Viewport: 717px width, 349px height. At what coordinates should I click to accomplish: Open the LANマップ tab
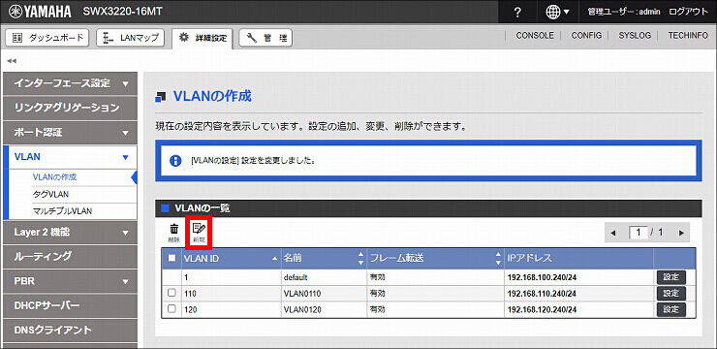131,38
